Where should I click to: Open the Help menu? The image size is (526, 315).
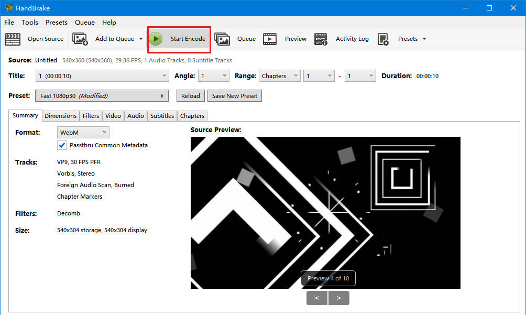(x=109, y=23)
